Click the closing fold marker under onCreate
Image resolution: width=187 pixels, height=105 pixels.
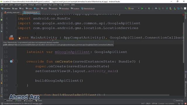pos(16,85)
